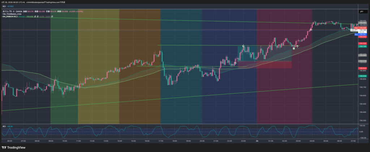Open the JPY currency selector on price axis
The height and width of the screenshot is (152, 370).
pyautogui.click(x=361, y=12)
